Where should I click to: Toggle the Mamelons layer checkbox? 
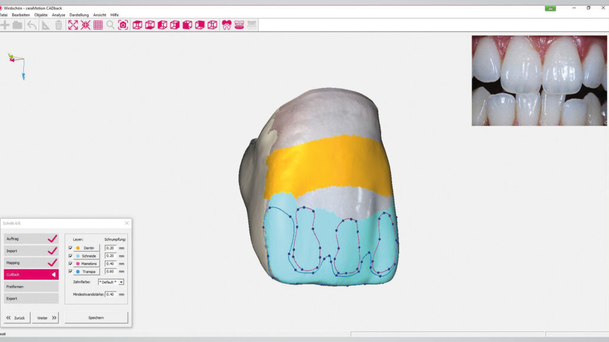click(x=70, y=264)
